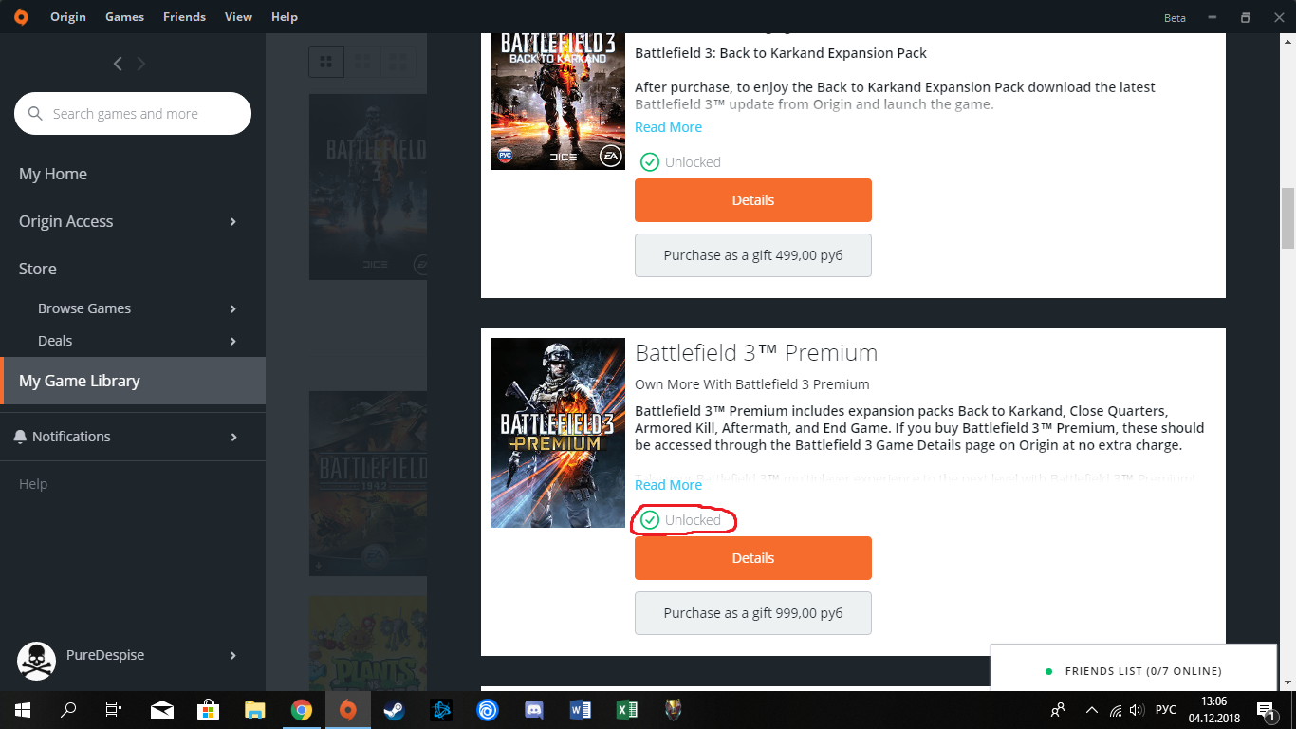Click the Origin logo icon in title bar

click(x=21, y=17)
